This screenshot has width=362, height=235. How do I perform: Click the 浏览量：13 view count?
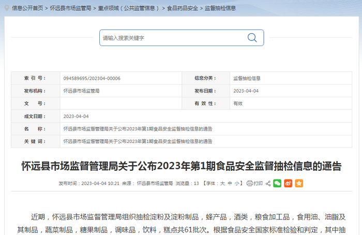tap(187, 183)
